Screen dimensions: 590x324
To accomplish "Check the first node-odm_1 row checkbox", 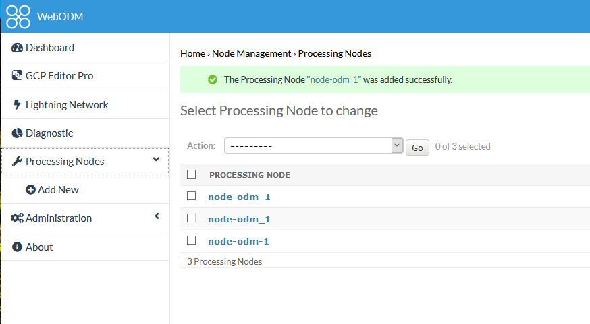I will tap(192, 196).
